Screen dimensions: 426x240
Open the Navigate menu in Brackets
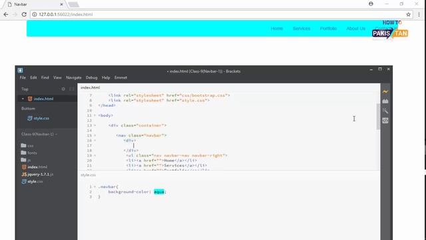74,77
